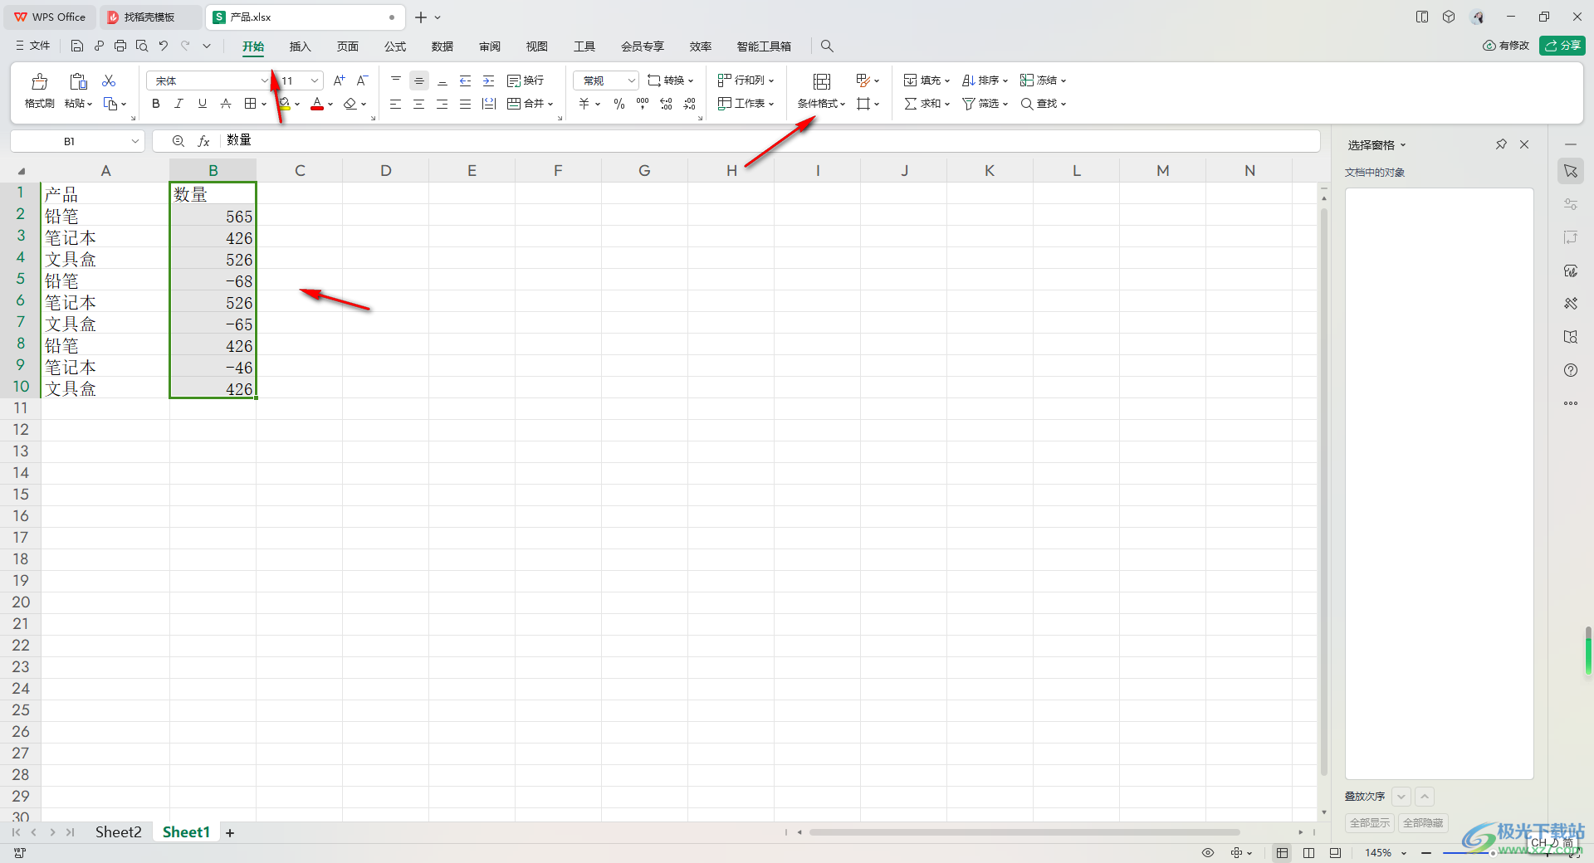This screenshot has height=863, width=1594.
Task: Click the decrease decimal places icon
Action: 689,104
